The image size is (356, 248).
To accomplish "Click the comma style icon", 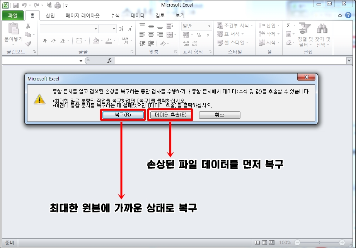I will click(x=208, y=35).
